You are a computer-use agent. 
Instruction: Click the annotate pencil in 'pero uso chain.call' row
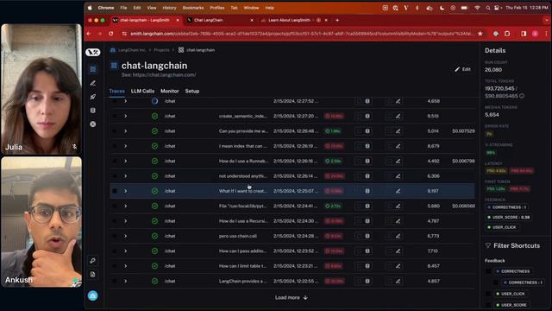tap(398, 236)
